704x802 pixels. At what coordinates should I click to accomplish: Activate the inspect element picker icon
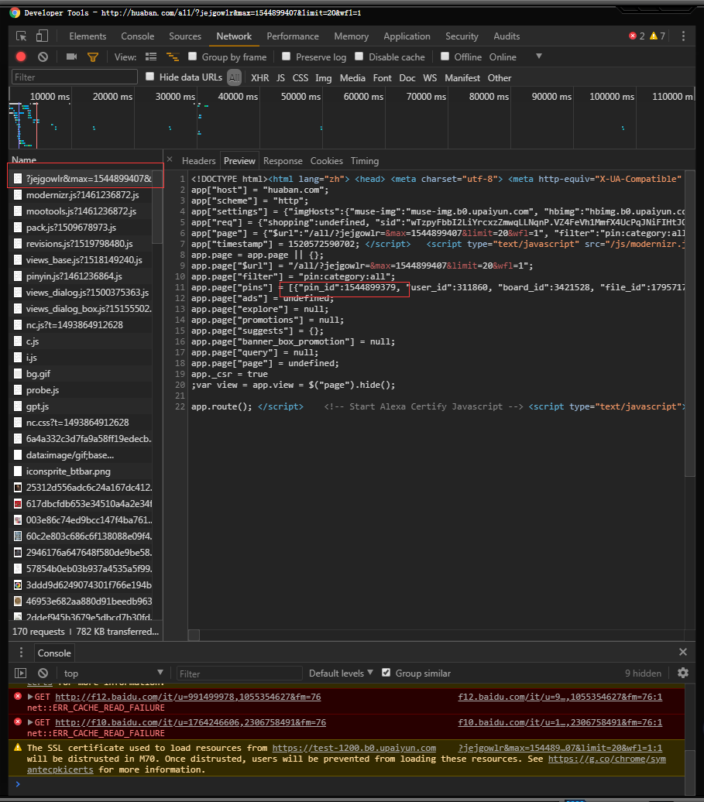pyautogui.click(x=22, y=36)
